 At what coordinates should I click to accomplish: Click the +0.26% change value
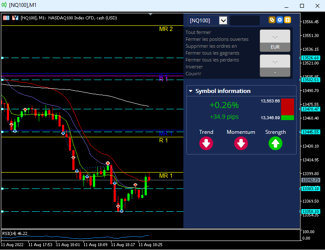click(x=224, y=105)
